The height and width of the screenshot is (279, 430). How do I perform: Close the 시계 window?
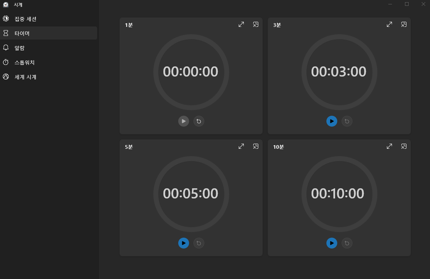pyautogui.click(x=423, y=4)
